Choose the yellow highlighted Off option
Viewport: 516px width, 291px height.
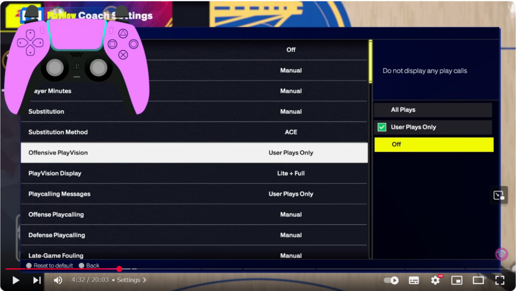pos(434,145)
